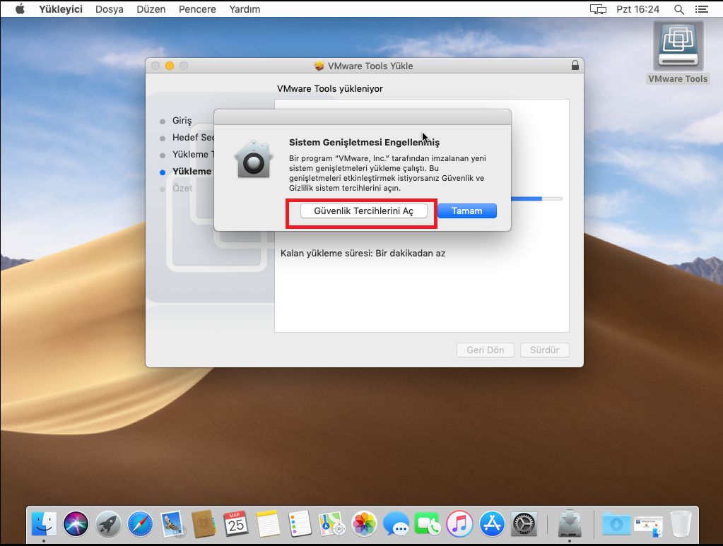Click the Security house icon in the dialog
This screenshot has height=546, width=723.
tap(254, 160)
